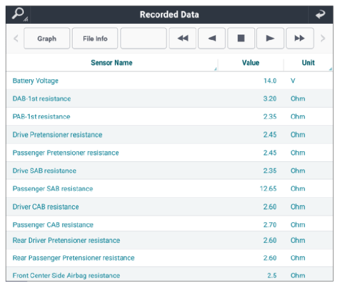This screenshot has height=287, width=339.
Task: Start playback with the play arrow
Action: point(270,38)
